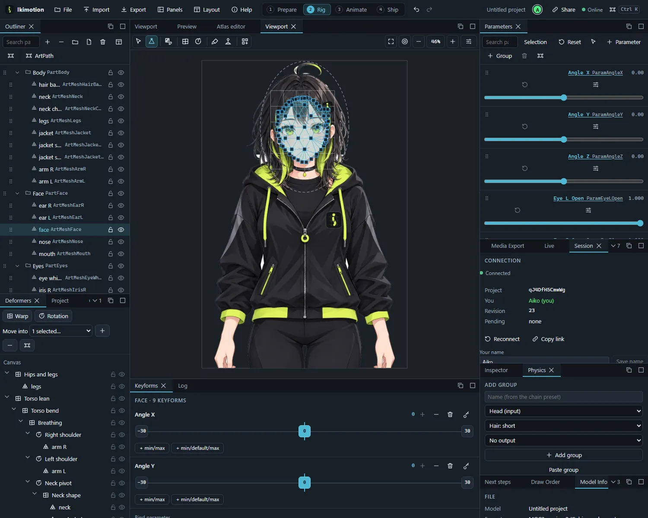The image size is (648, 518).
Task: Click Add group in Physics panel
Action: click(x=564, y=455)
